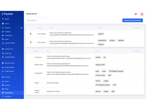Click the Code Editor name cell
Screen dimensions: 146x110
point(39,73)
